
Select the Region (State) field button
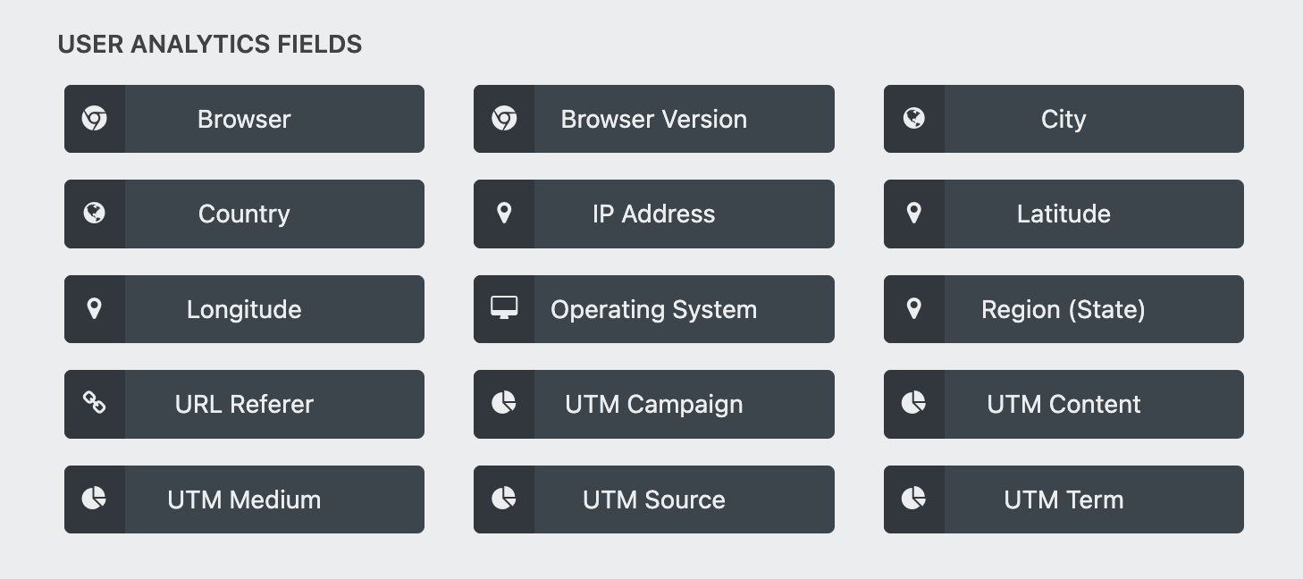[x=1063, y=309]
